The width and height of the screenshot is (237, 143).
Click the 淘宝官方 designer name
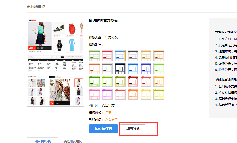tap(108, 105)
